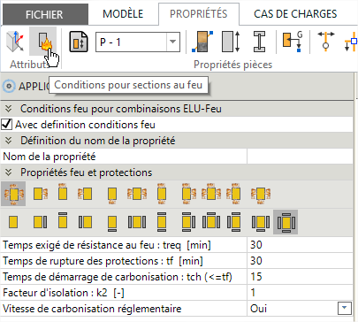Open the CAS DE CHARGES tab
Image resolution: width=358 pixels, height=322 pixels.
coord(295,14)
